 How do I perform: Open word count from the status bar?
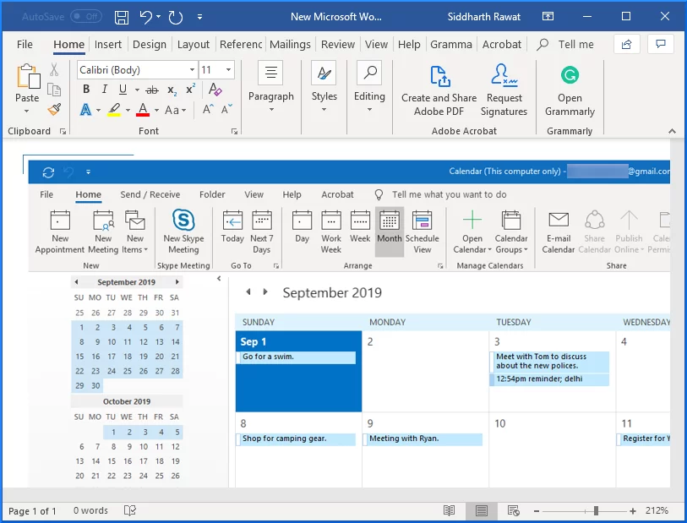[x=90, y=510]
